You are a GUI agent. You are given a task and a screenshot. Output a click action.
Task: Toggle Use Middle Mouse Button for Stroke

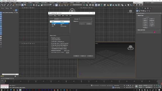point(51,49)
